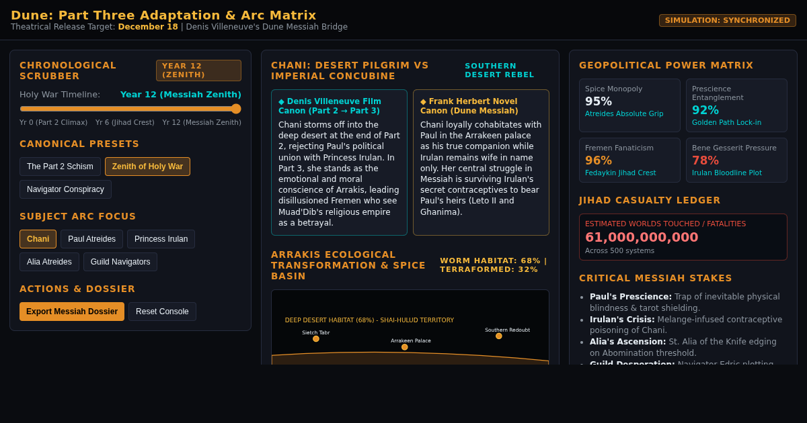807x423 pixels.
Task: Click the Reset Console button
Action: coord(162,312)
